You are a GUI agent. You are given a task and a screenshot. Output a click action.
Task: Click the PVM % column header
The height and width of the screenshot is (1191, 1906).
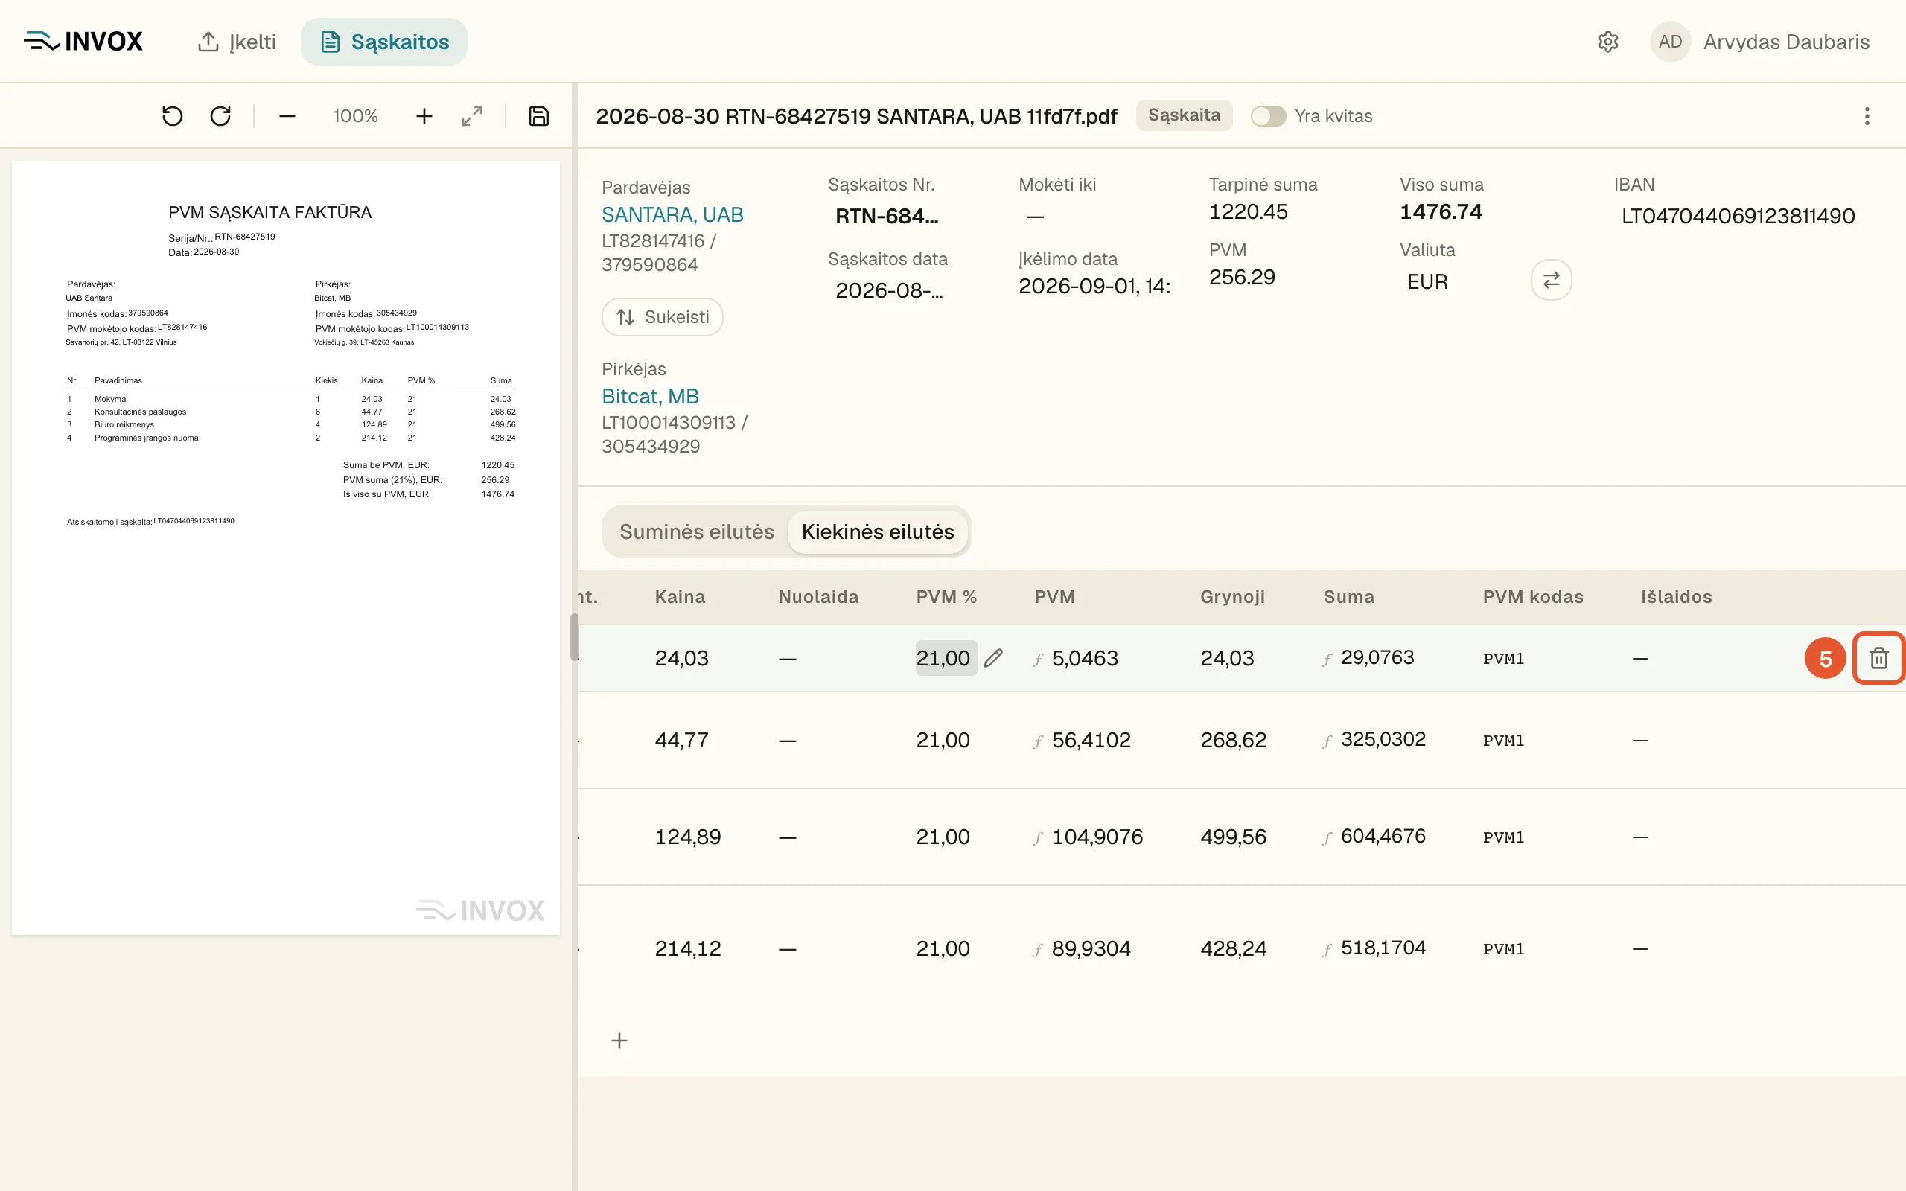(x=946, y=597)
